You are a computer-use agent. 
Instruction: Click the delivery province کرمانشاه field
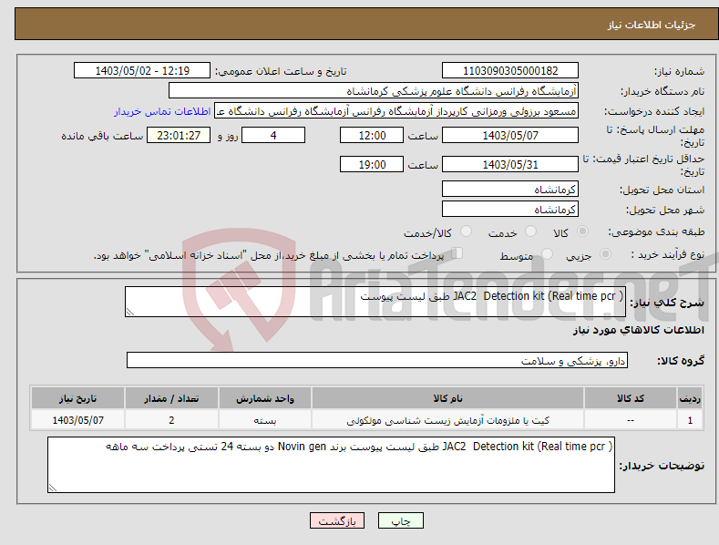click(510, 189)
